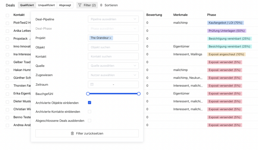Expand the Quelle auswählen dropdown
This screenshot has width=258, height=150.
(x=113, y=66)
